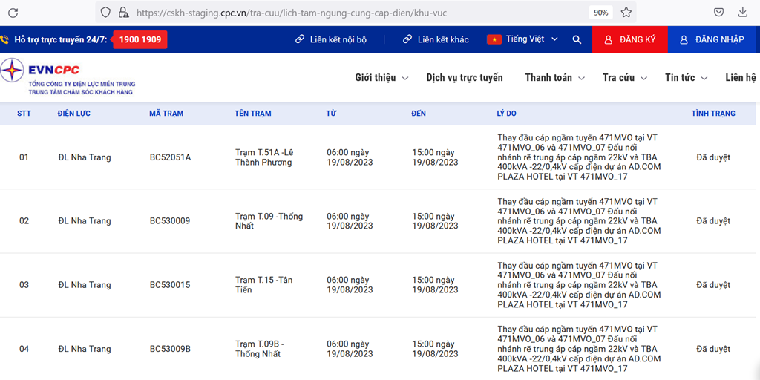Expand the Thanh toán menu

(554, 78)
